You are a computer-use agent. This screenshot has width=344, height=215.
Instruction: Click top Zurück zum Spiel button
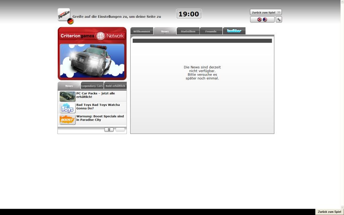click(266, 12)
